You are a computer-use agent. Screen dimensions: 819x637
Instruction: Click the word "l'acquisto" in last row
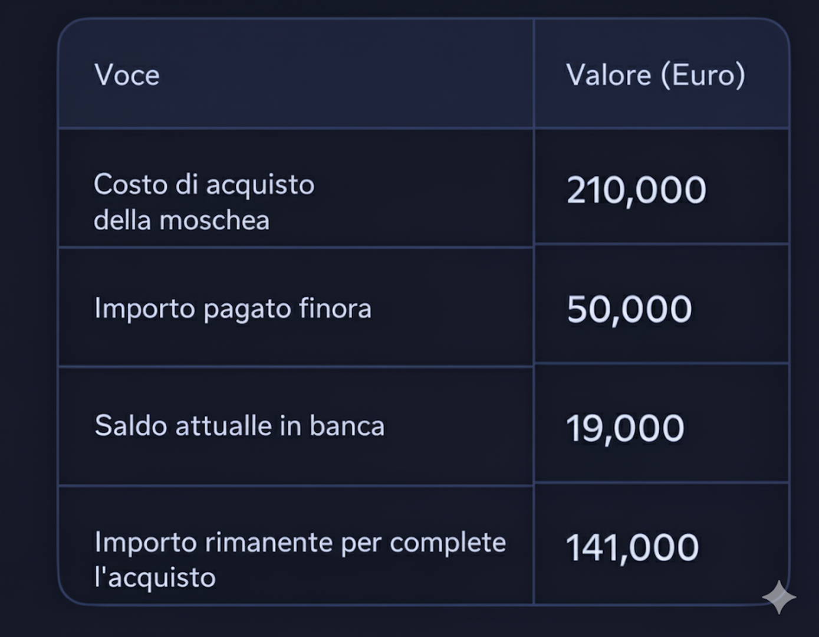[155, 577]
